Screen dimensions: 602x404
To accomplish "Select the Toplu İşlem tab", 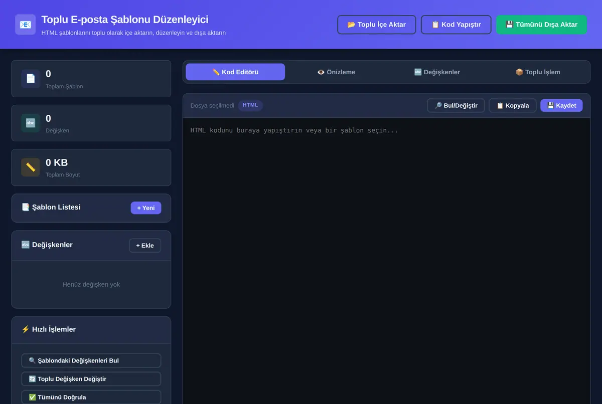I will [x=538, y=72].
